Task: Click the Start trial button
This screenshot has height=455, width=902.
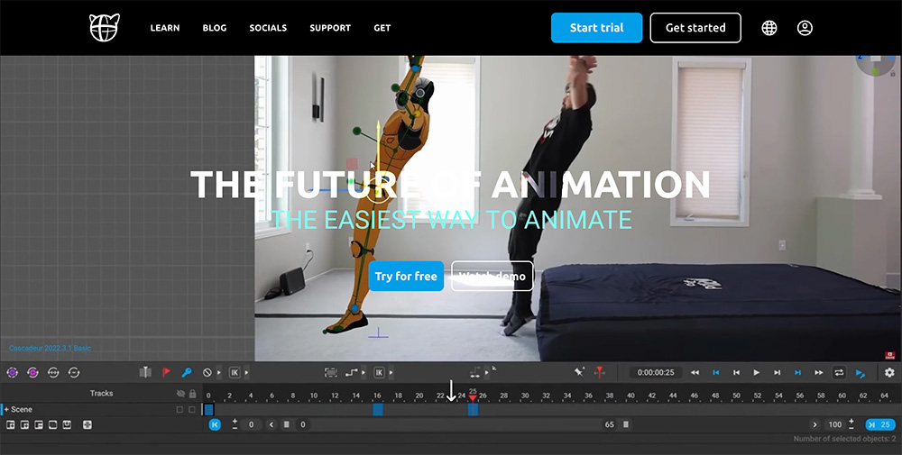Action: coord(596,28)
